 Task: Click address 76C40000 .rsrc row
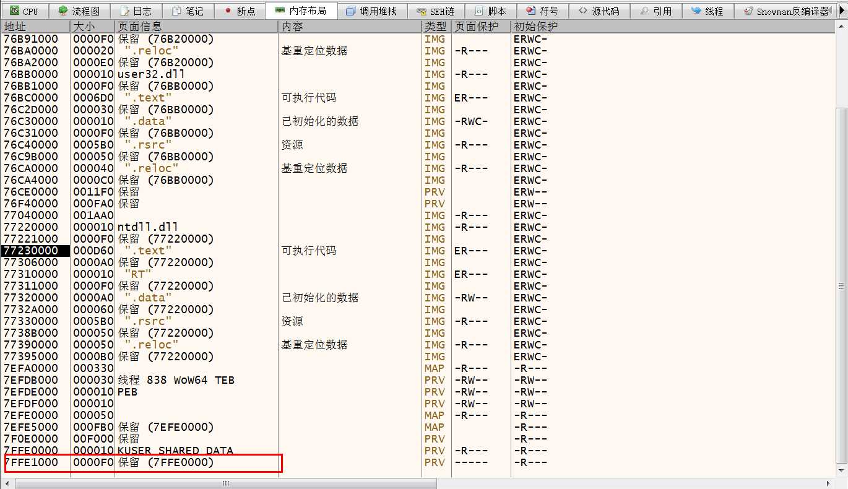click(x=31, y=145)
